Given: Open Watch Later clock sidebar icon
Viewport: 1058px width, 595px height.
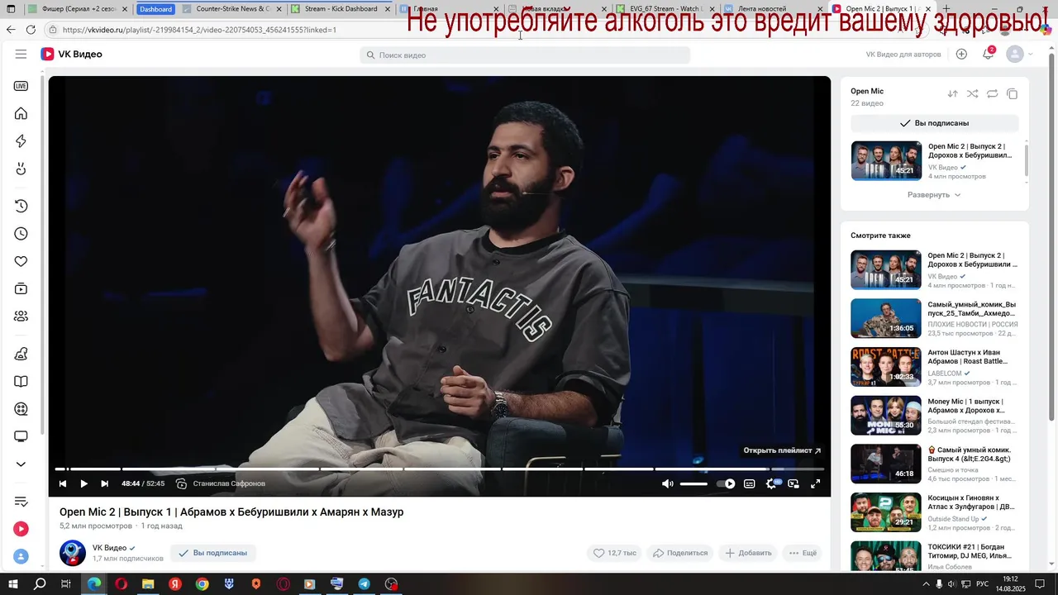Looking at the screenshot, I should click(21, 234).
